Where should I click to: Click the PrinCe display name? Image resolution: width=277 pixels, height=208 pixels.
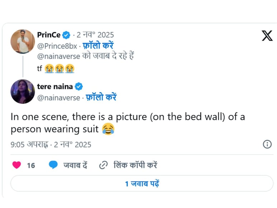[49, 35]
